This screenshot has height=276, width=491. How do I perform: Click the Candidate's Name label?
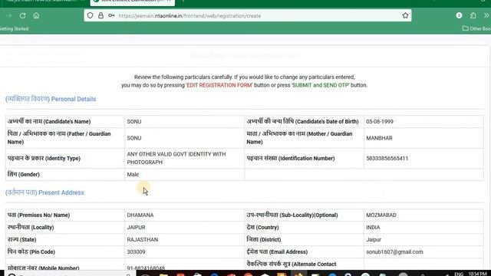pyautogui.click(x=49, y=121)
